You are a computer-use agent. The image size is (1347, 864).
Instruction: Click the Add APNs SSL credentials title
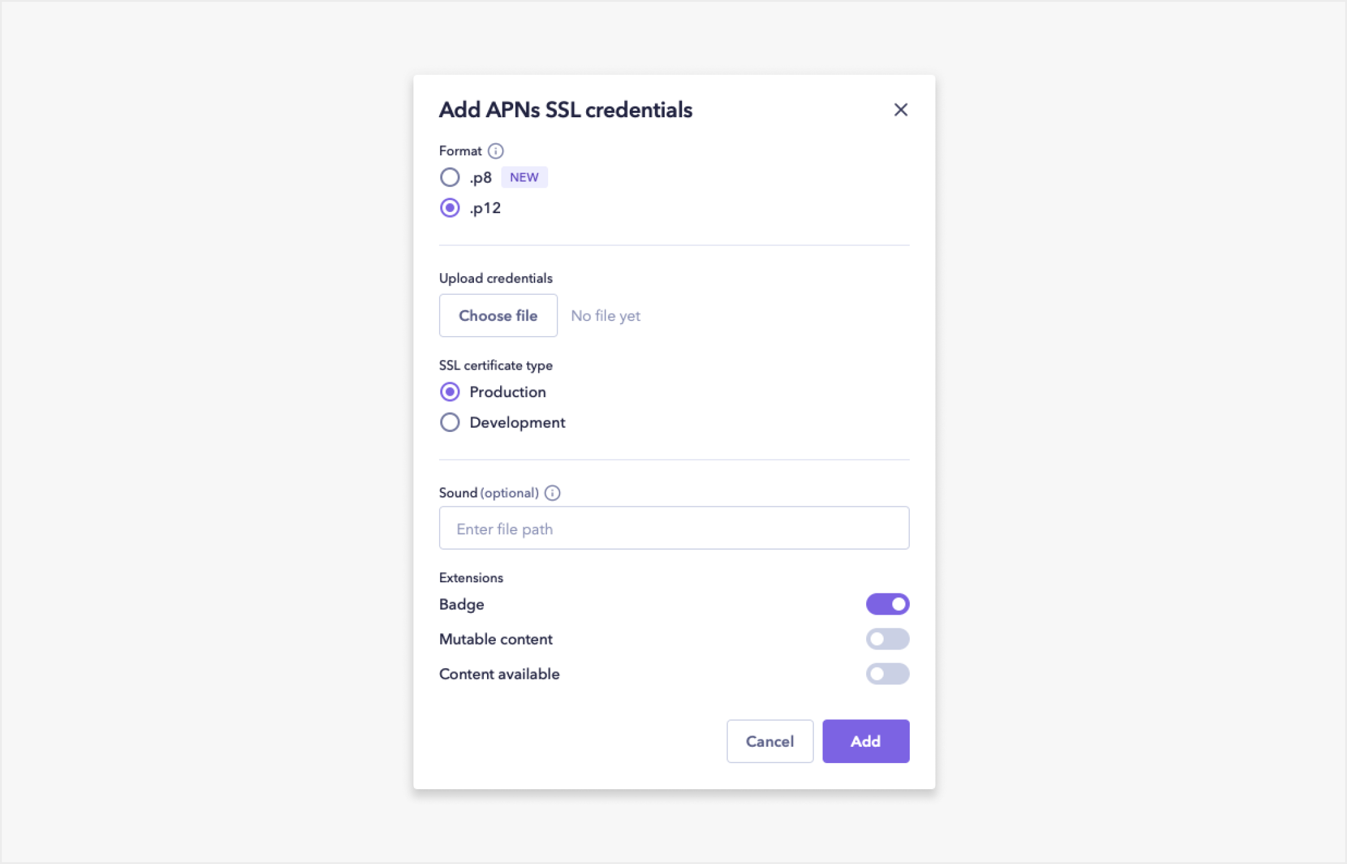click(565, 110)
